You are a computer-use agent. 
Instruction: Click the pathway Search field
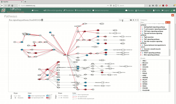pos(124,20)
